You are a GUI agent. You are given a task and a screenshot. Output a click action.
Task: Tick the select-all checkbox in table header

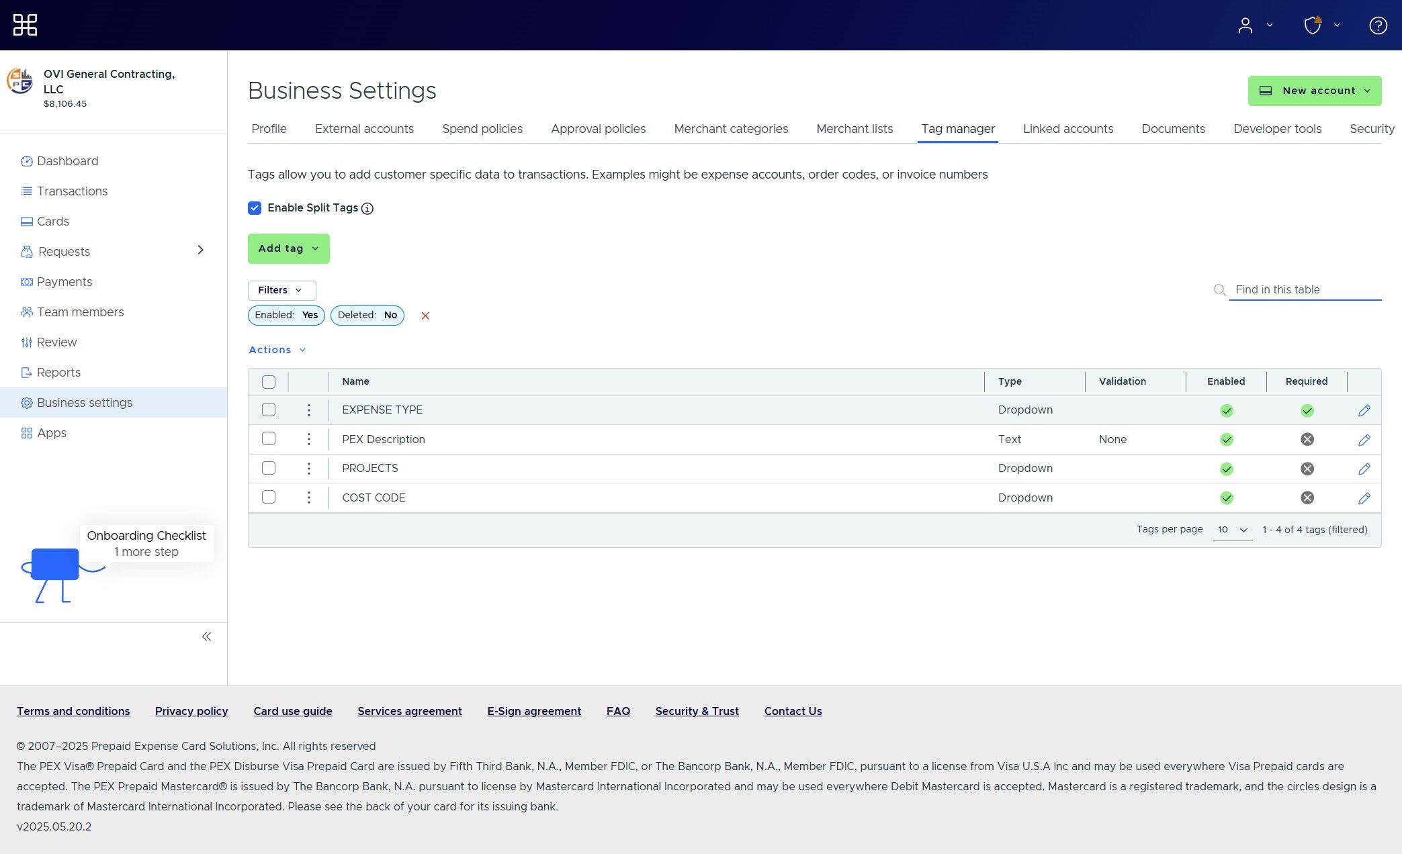269,381
